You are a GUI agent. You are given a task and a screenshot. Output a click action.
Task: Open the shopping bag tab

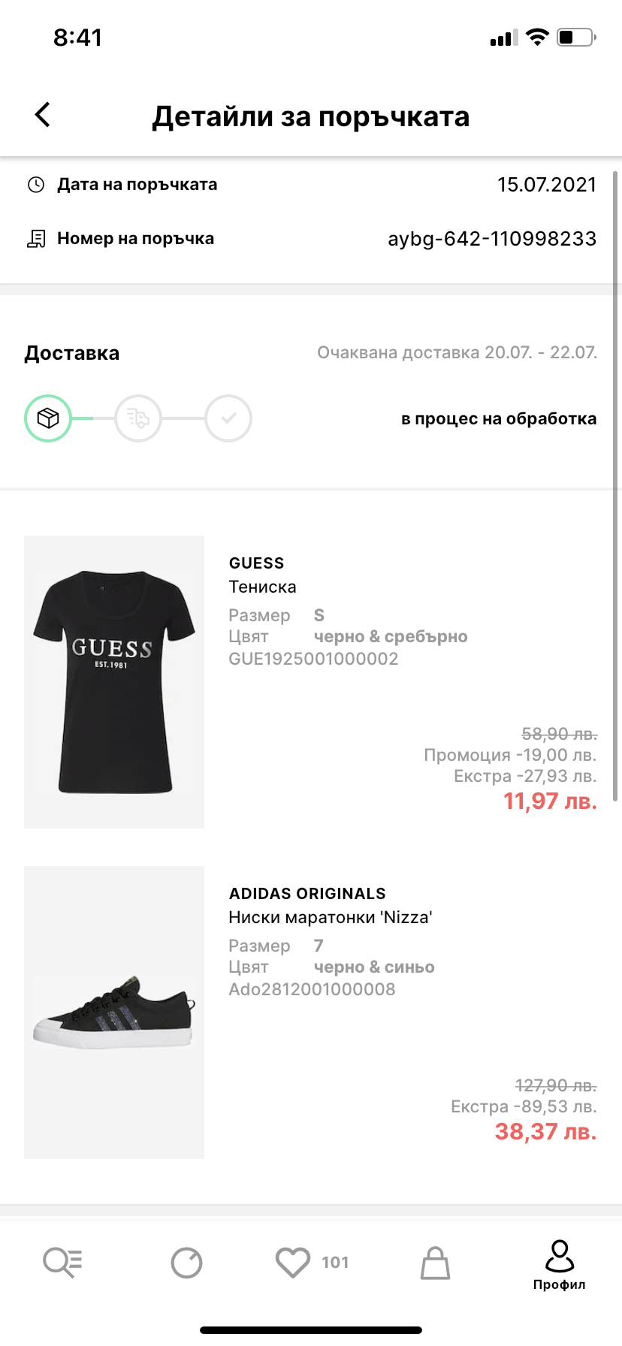point(435,1263)
